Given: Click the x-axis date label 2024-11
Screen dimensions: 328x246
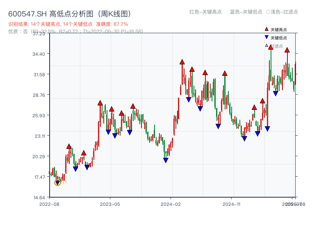Looking at the screenshot, I should point(232,204).
